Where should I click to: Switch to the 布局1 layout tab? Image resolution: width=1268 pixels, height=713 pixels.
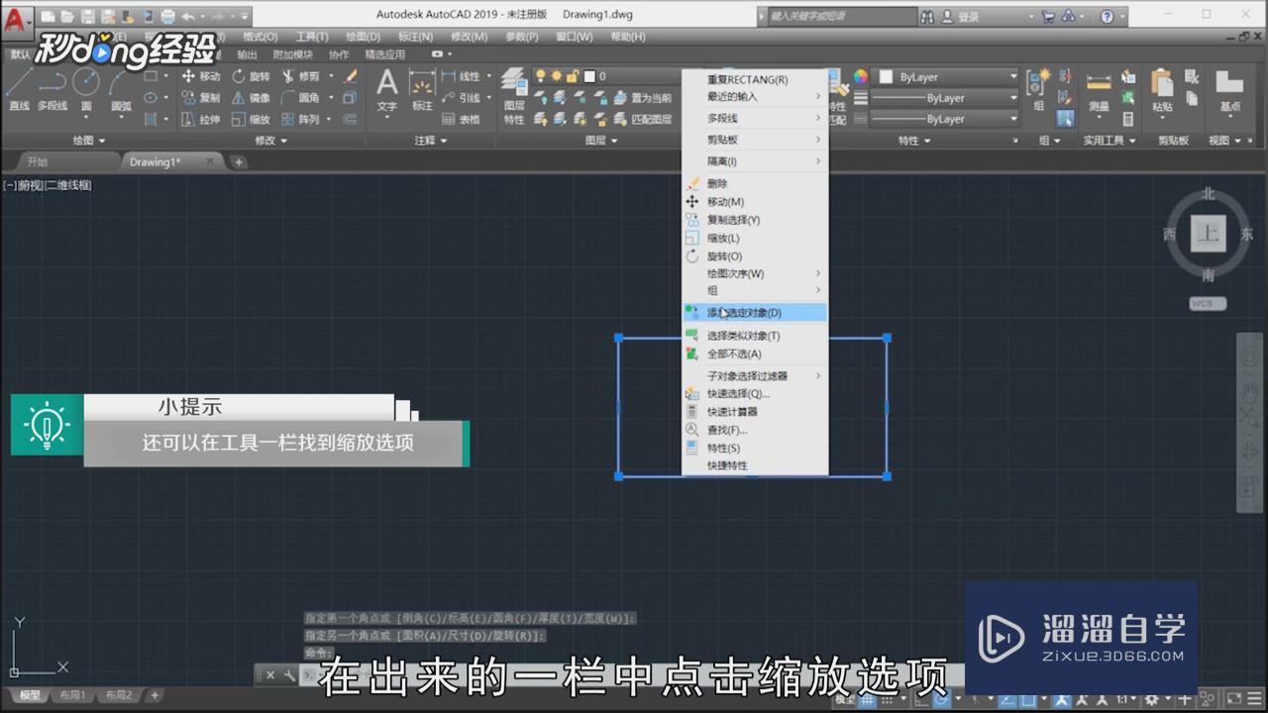71,695
